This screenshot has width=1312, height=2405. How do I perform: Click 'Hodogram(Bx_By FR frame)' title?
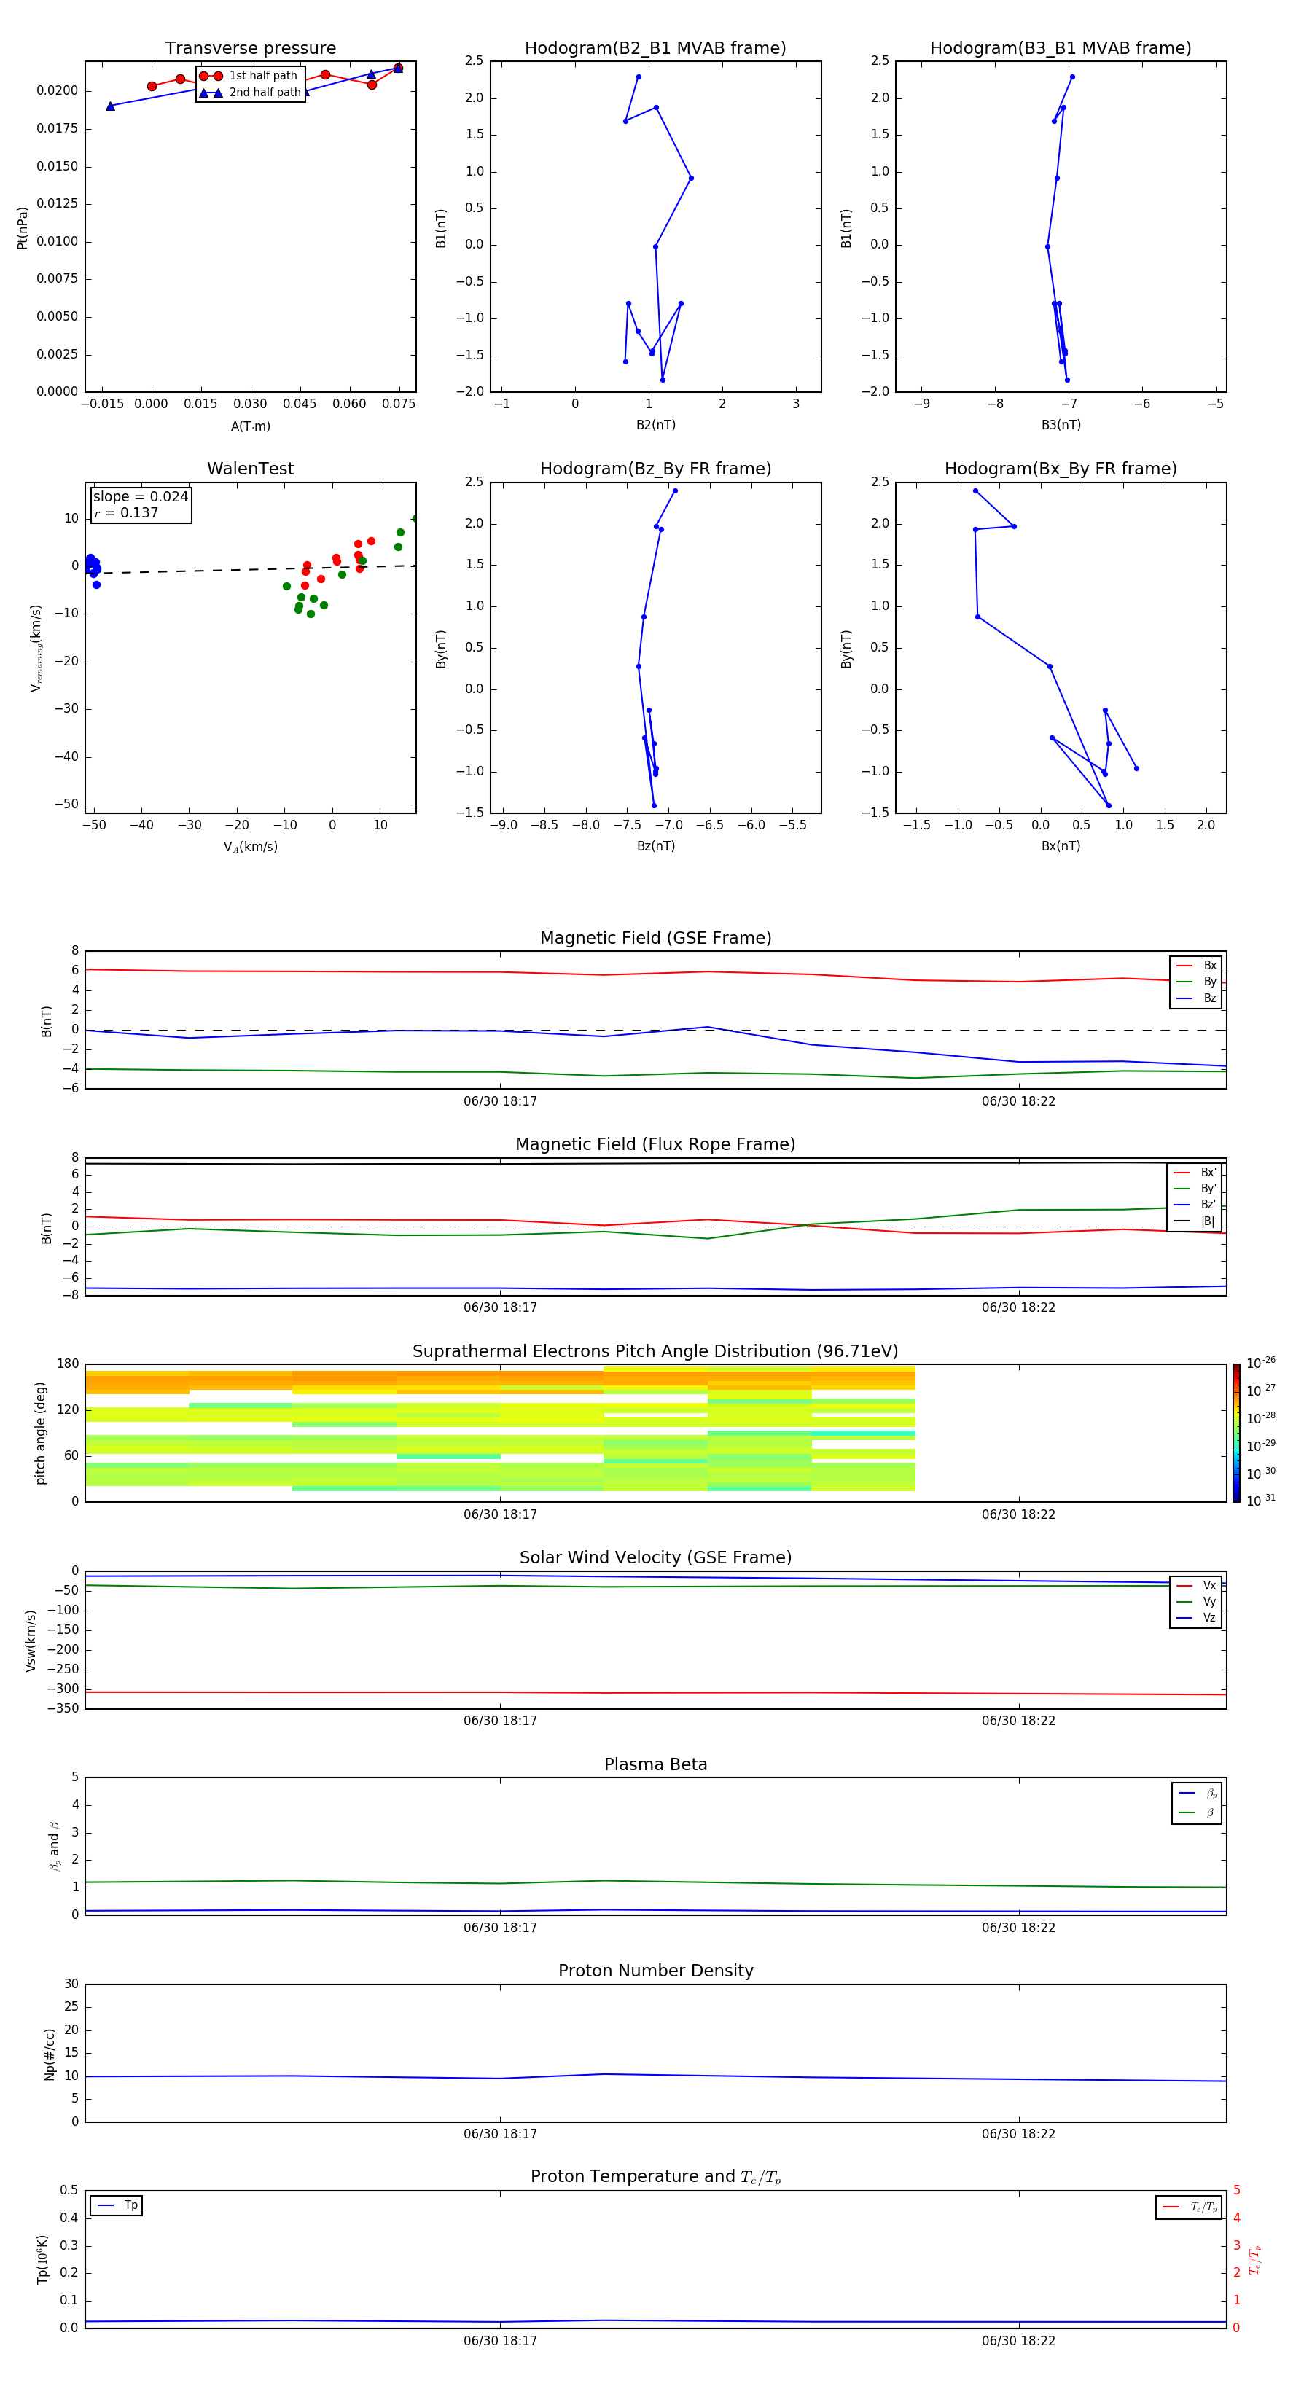point(1061,469)
